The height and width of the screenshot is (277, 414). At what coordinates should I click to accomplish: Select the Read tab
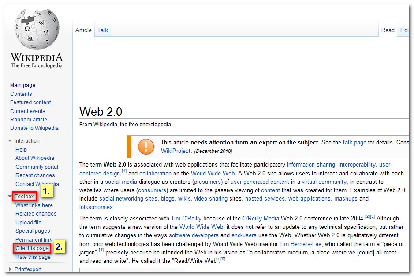coord(388,30)
